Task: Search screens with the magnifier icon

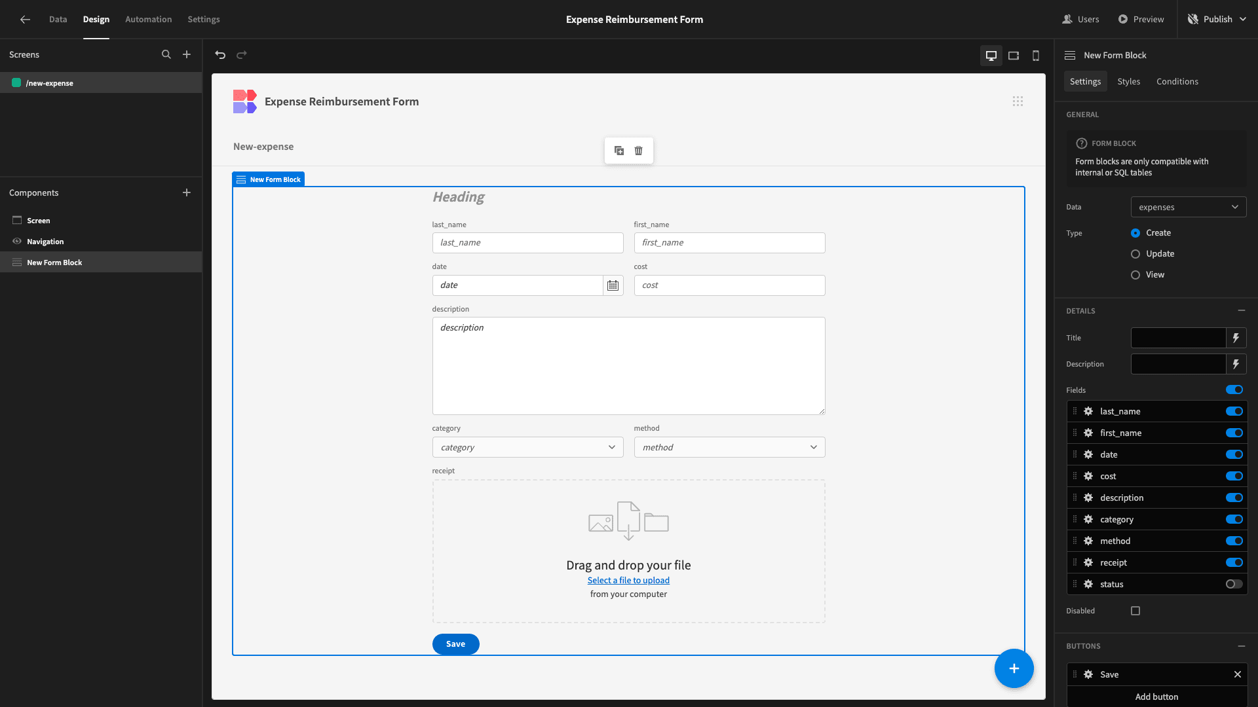Action: (166, 55)
